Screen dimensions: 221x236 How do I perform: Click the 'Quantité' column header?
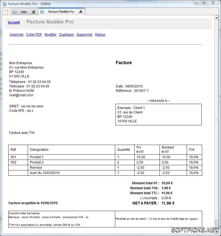point(125,150)
